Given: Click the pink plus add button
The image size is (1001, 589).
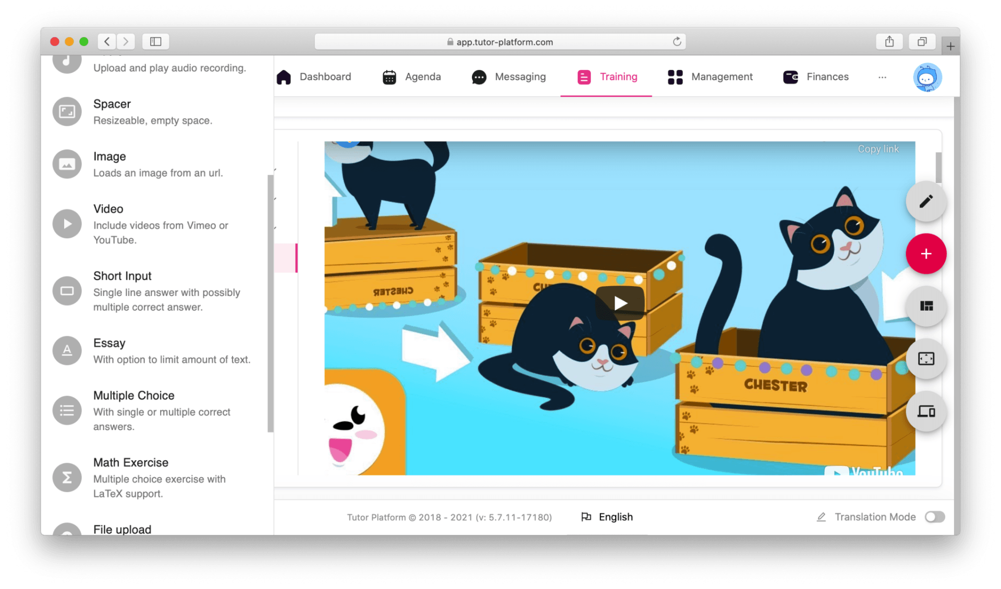Looking at the screenshot, I should coord(926,254).
